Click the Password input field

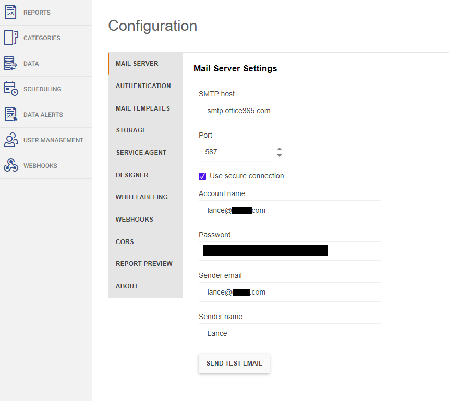click(x=289, y=251)
